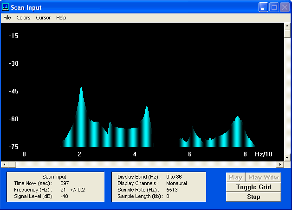Close the Scan Input window

pos(285,7)
